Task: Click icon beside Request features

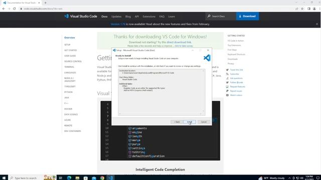Action: (x=227, y=86)
